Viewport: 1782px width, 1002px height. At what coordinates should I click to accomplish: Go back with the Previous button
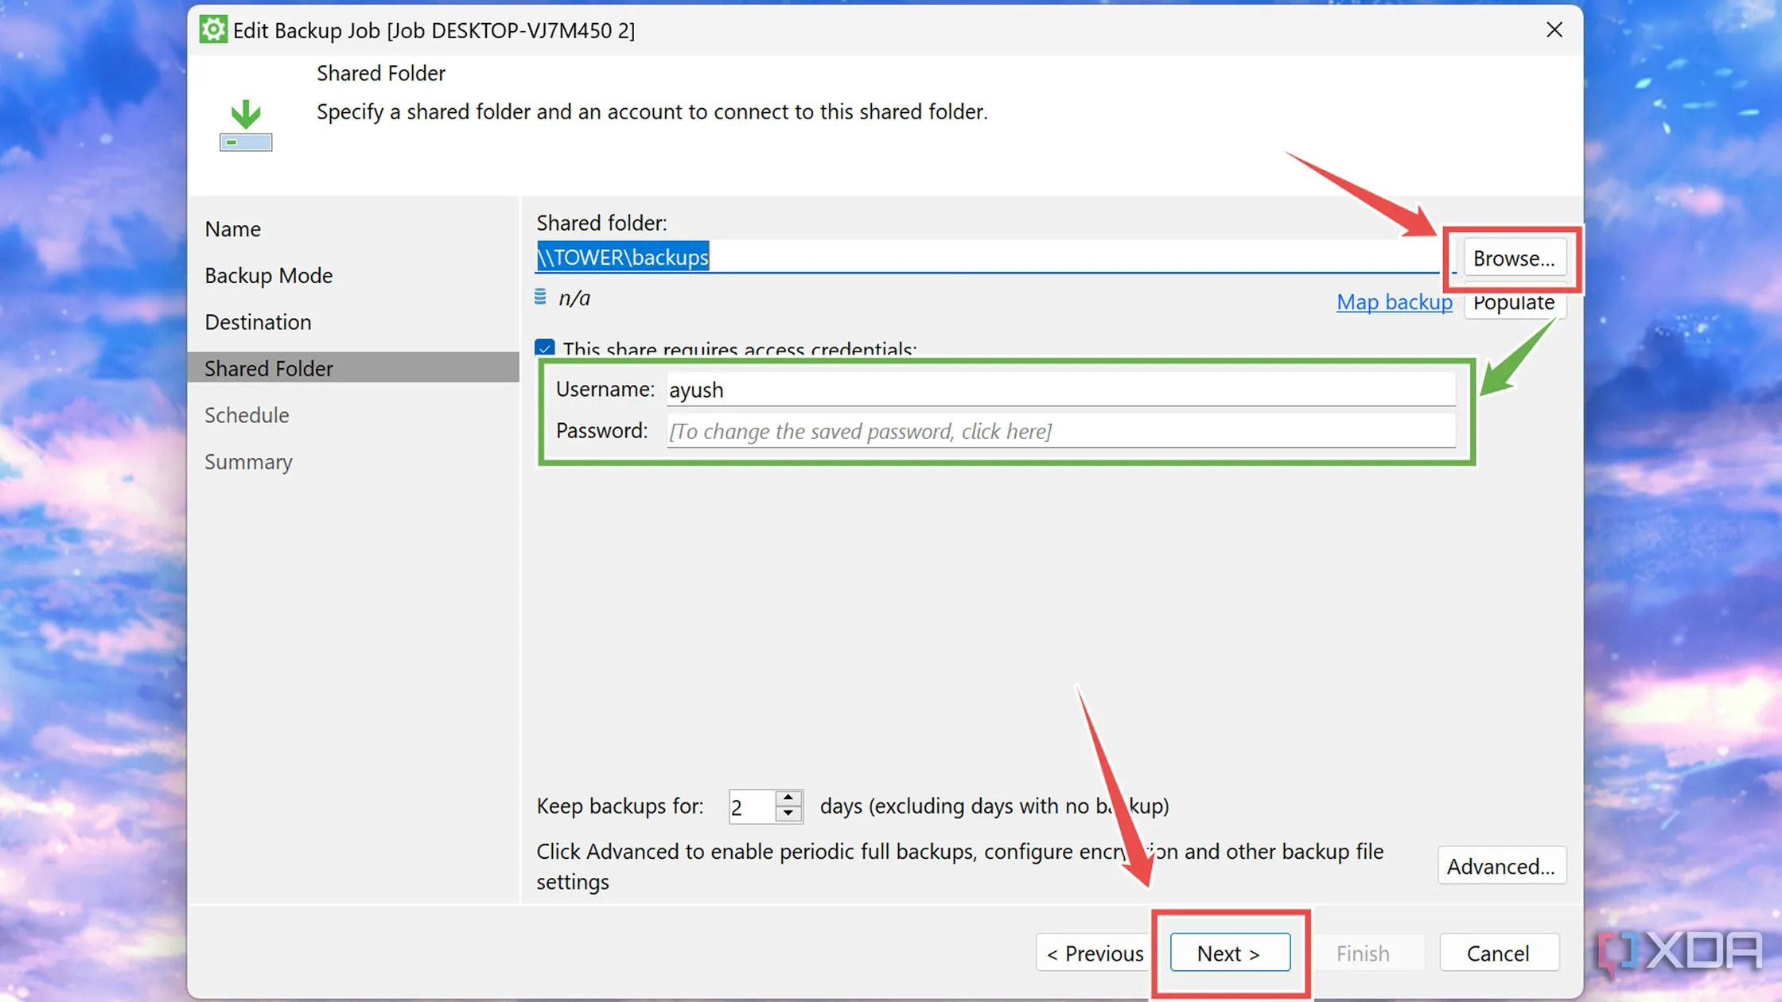1095,953
